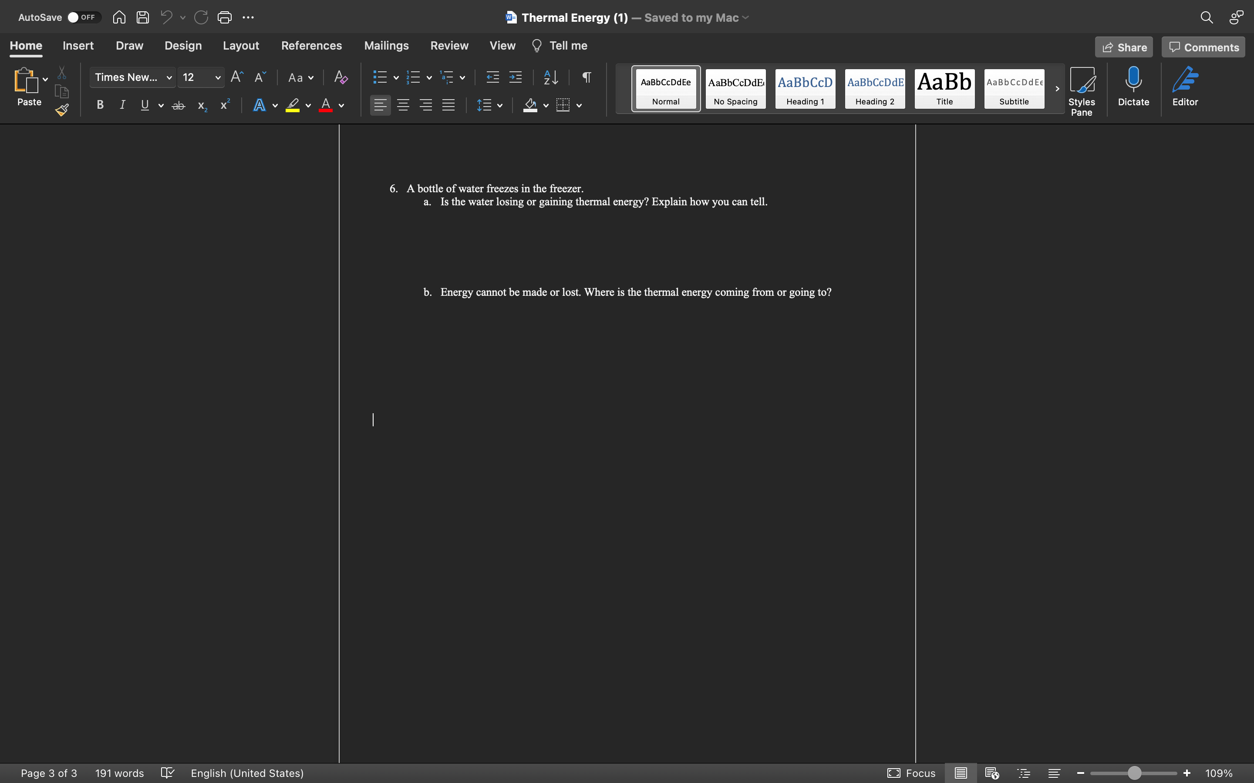Open the Insert tab

pyautogui.click(x=78, y=46)
